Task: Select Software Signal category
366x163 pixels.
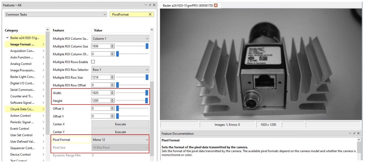Action: click(x=23, y=102)
